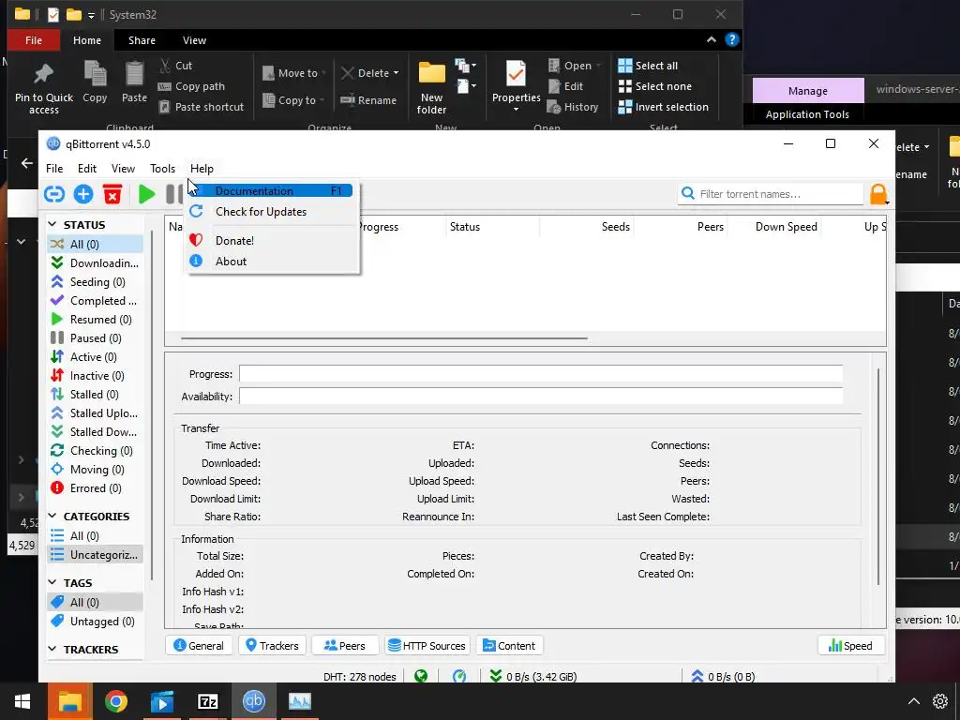Open the Delete dropdown arrow in Explorer ribbon
This screenshot has height=720, width=960.
397,73
